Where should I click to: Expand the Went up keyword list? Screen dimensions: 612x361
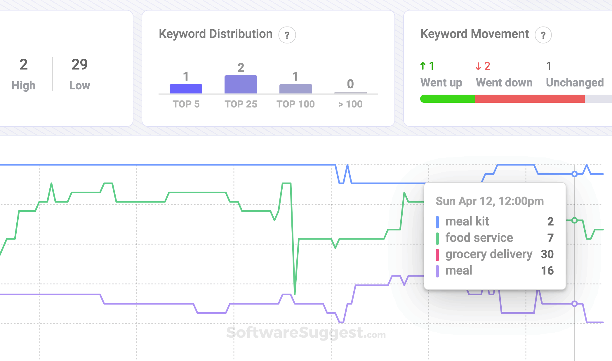pyautogui.click(x=441, y=83)
